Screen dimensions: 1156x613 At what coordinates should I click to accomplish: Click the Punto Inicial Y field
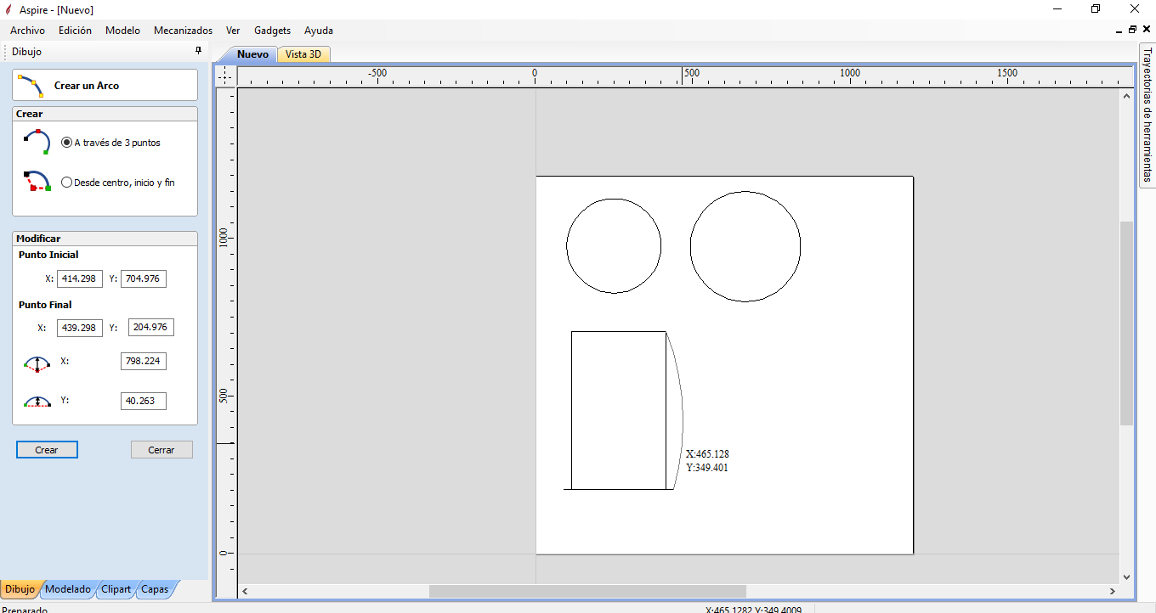coord(144,278)
